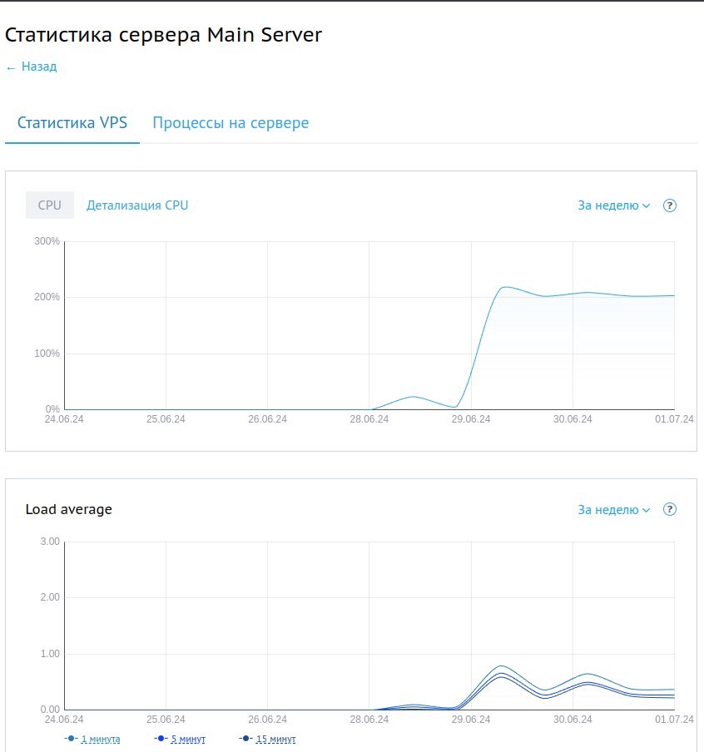
Task: Click the Статистика сервера Main Server heading
Action: (x=163, y=34)
